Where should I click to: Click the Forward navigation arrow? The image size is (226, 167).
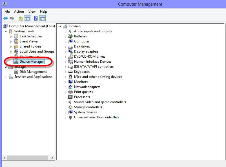click(11, 18)
